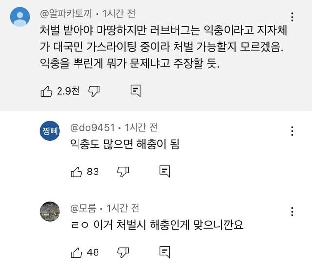This screenshot has width=312, height=271.
Task: Like the comment by @모룸
Action: (77, 252)
